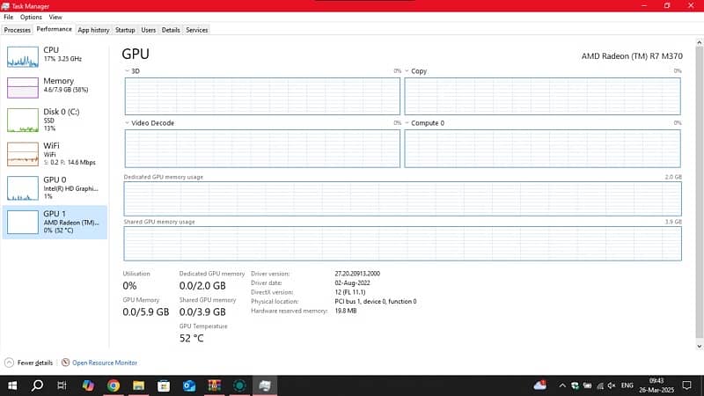Viewport: 704px width, 396px height.
Task: Select the Performance tab
Action: click(54, 29)
